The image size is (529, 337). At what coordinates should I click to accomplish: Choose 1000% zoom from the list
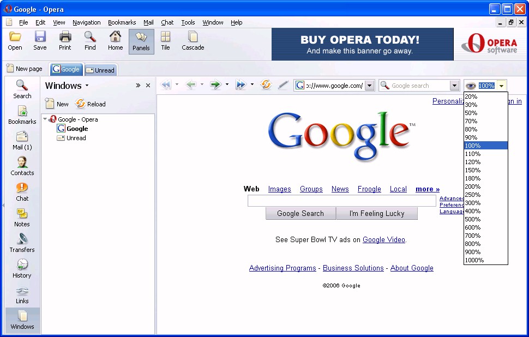[x=485, y=260]
